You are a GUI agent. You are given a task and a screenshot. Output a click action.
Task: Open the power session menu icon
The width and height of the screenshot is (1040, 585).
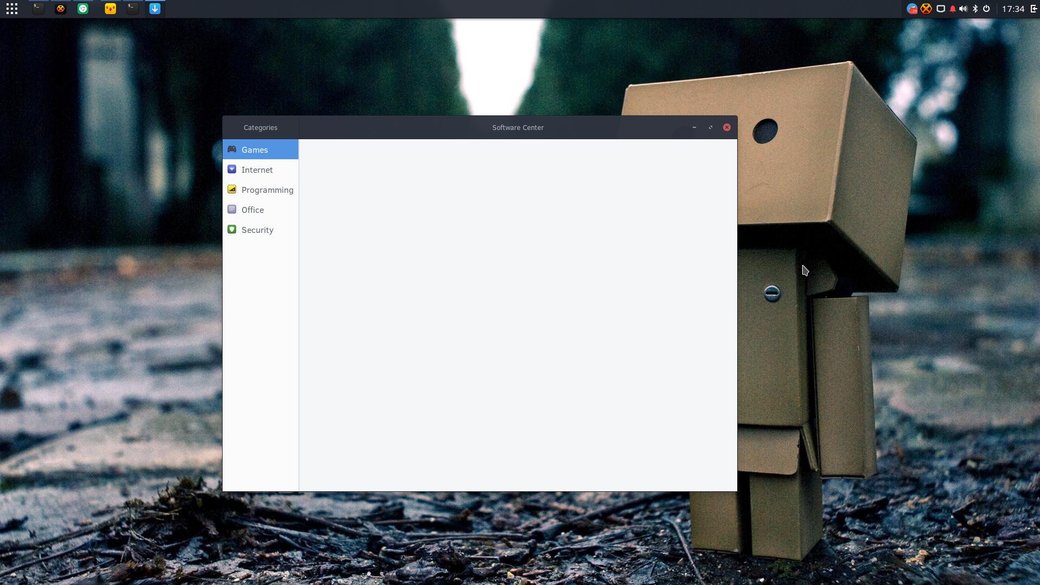click(986, 9)
